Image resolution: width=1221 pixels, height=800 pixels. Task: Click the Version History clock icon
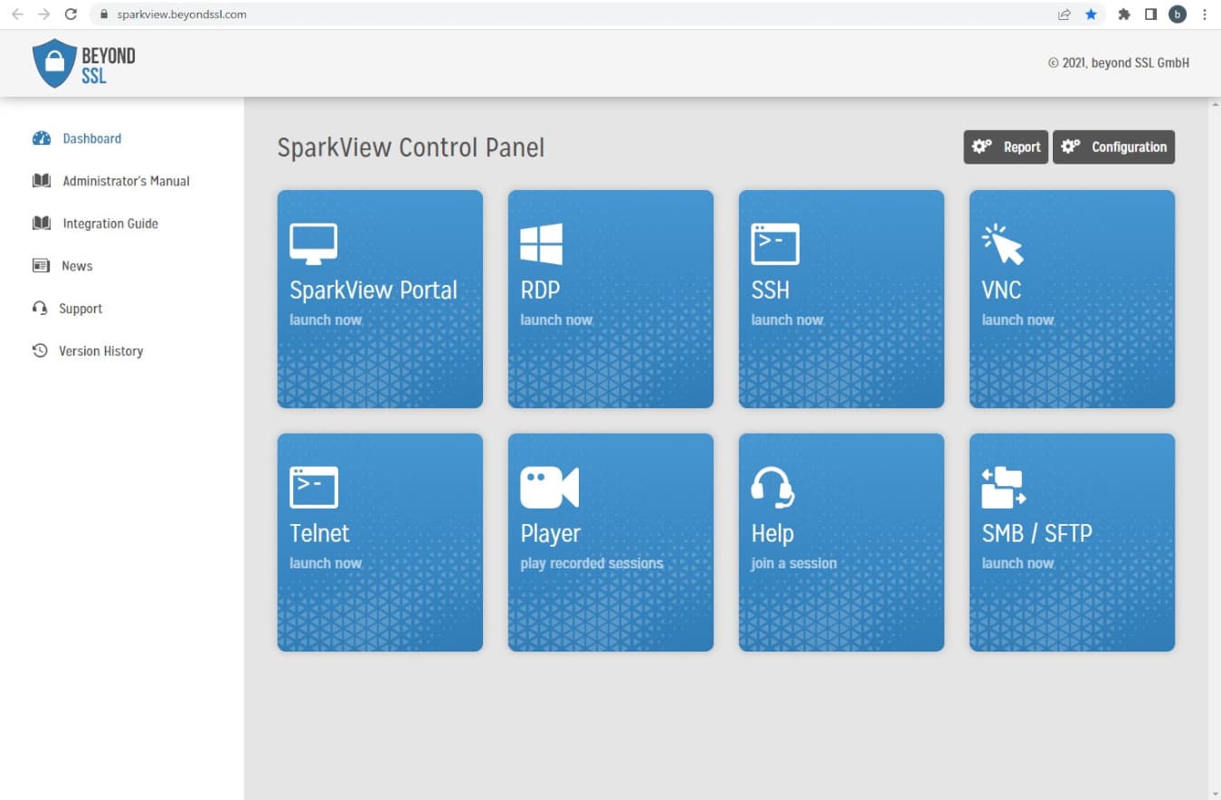[x=40, y=350]
